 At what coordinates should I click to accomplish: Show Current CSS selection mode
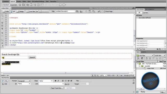click(145, 13)
